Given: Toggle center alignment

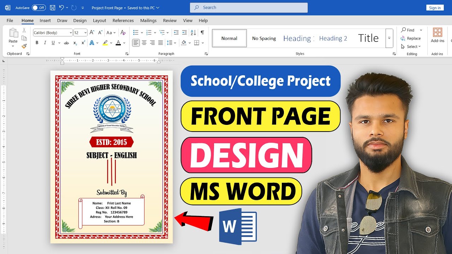Looking at the screenshot, I should pyautogui.click(x=144, y=43).
